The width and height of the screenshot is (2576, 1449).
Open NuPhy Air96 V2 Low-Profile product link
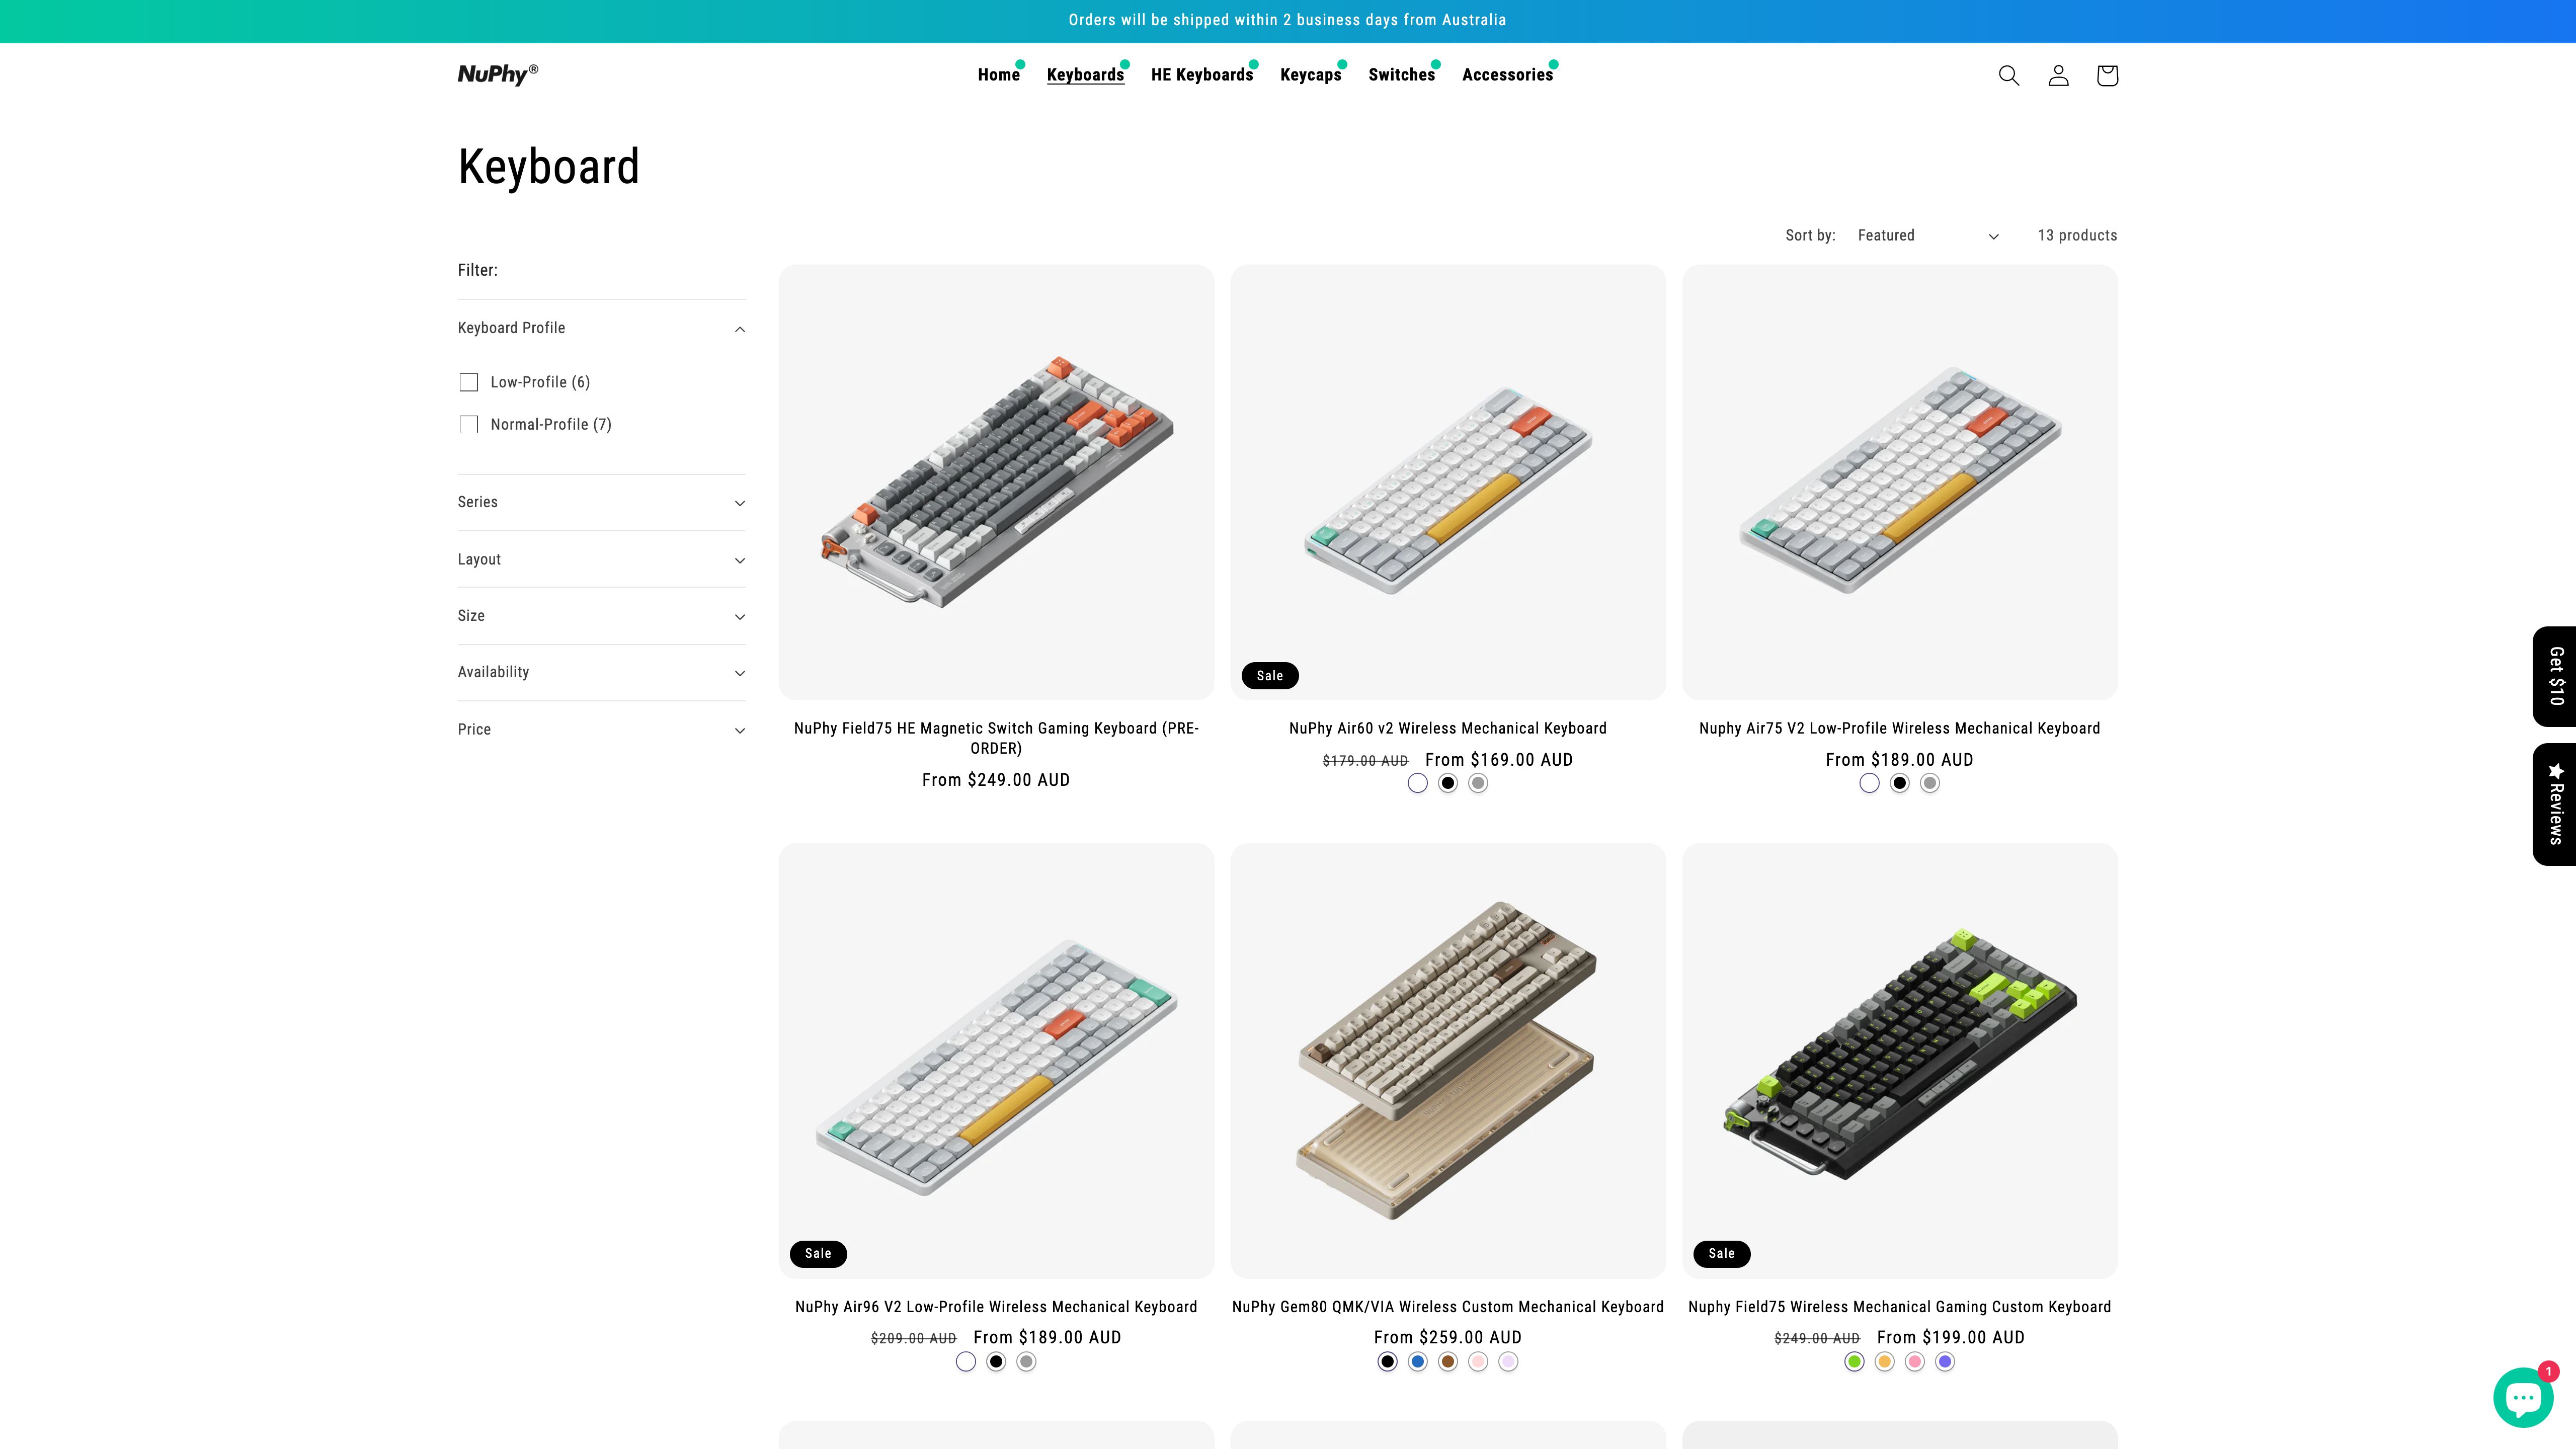tap(996, 1307)
